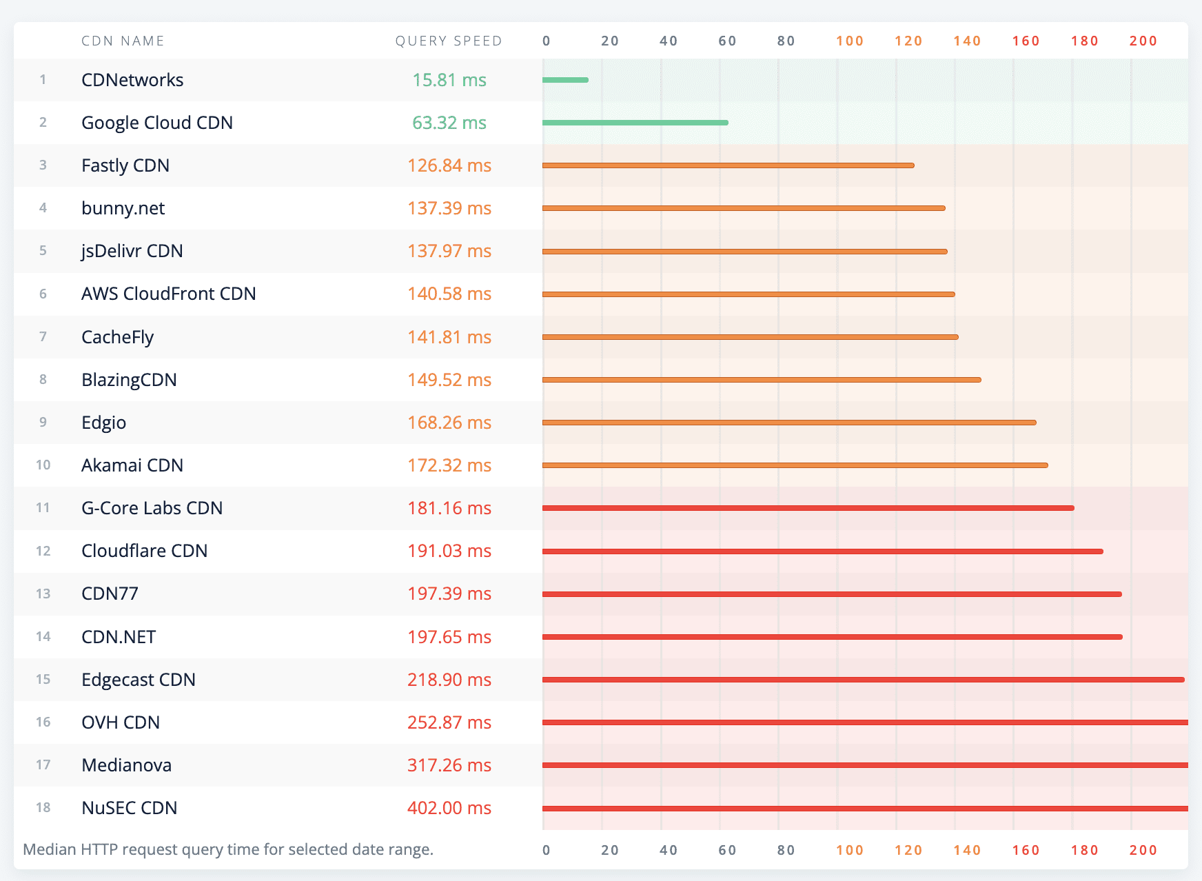Click the 137.97 ms value
The width and height of the screenshot is (1202, 881).
(449, 251)
